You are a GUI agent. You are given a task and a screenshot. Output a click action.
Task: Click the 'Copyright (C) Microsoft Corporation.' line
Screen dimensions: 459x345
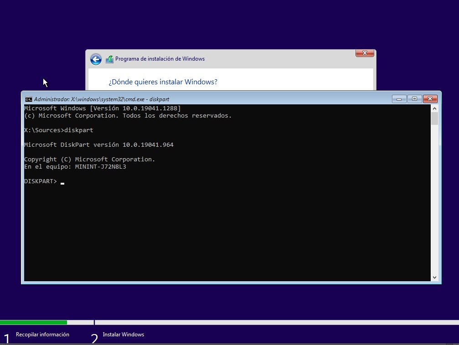click(x=90, y=160)
